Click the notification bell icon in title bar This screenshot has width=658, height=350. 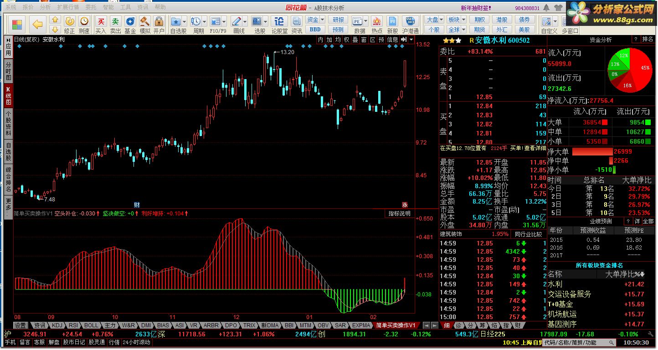click(547, 8)
